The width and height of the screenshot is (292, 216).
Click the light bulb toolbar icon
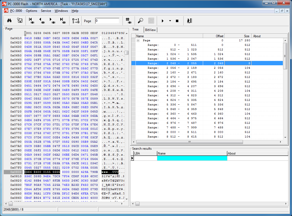tap(140, 21)
